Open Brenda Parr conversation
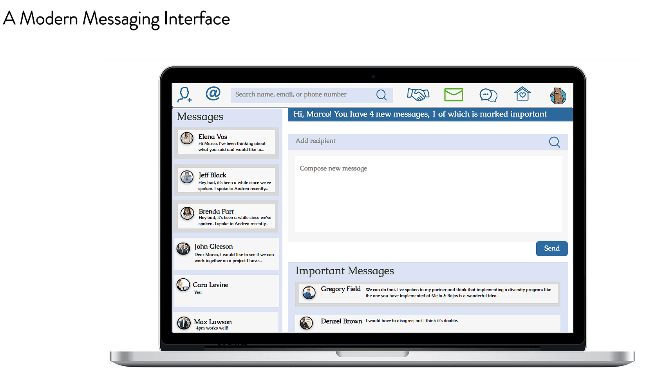Screen dimensions: 647x376 coord(226,216)
